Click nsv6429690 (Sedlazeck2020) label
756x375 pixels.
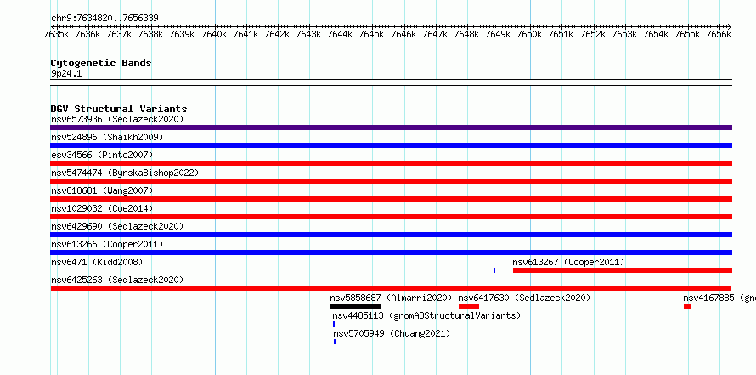click(x=117, y=226)
